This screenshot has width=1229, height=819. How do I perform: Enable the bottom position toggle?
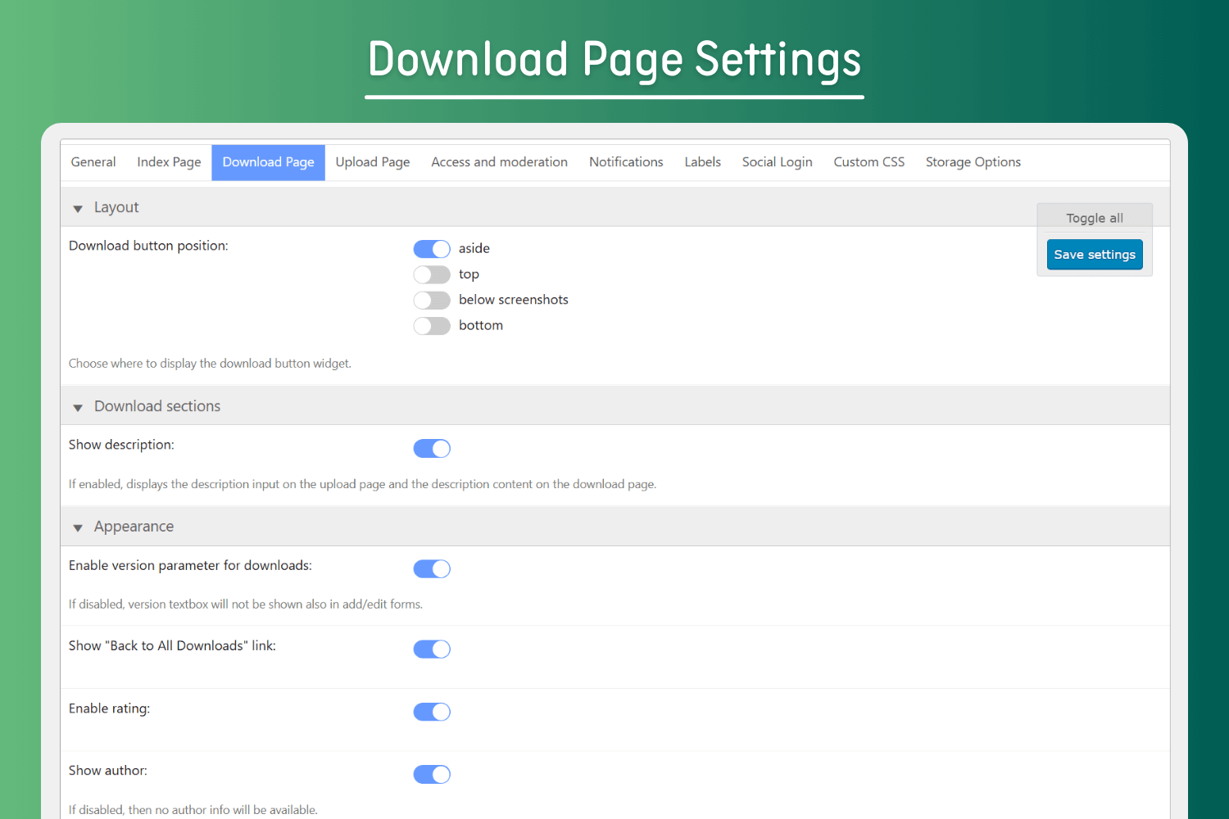pyautogui.click(x=432, y=326)
